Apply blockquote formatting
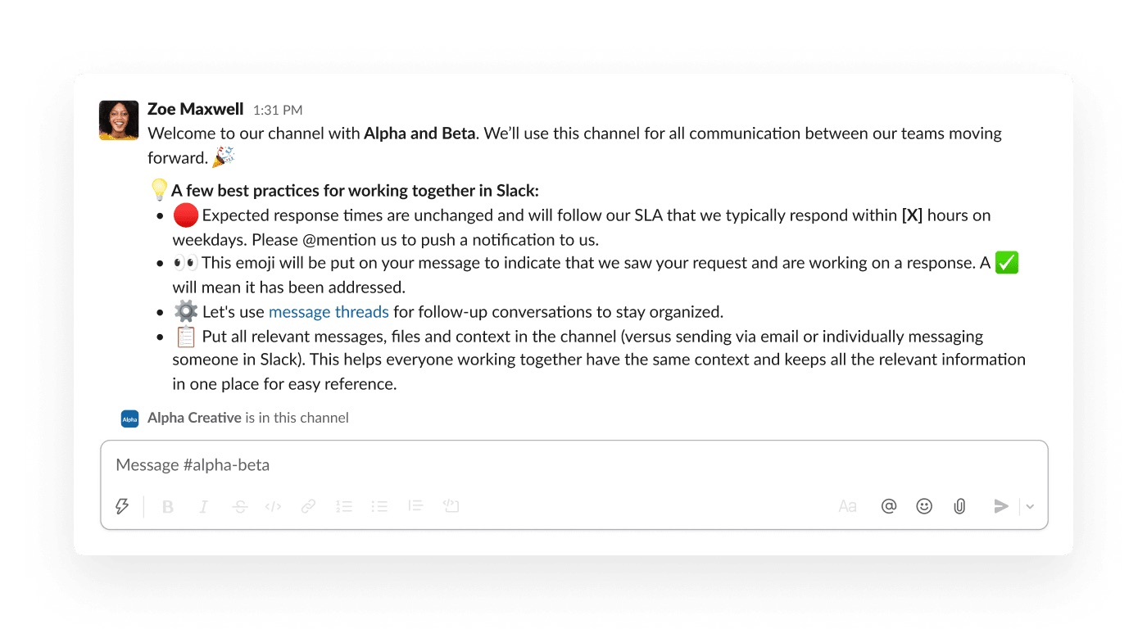This screenshot has height=629, width=1147. pos(415,507)
